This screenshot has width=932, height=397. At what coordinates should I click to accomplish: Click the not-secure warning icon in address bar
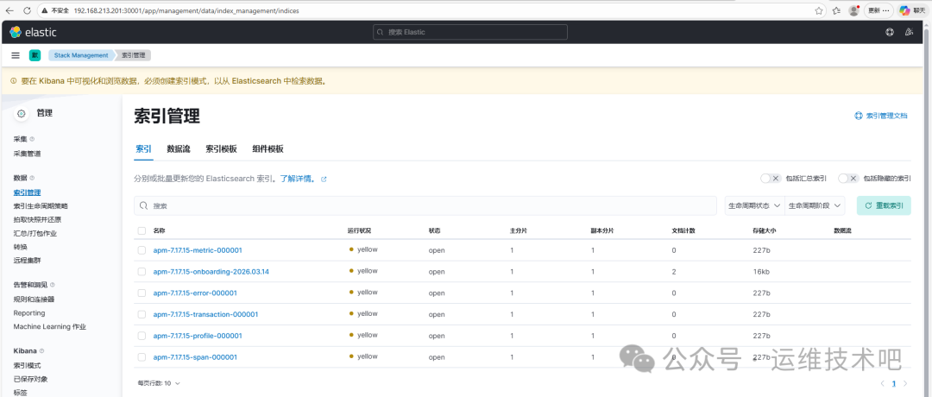pos(44,10)
